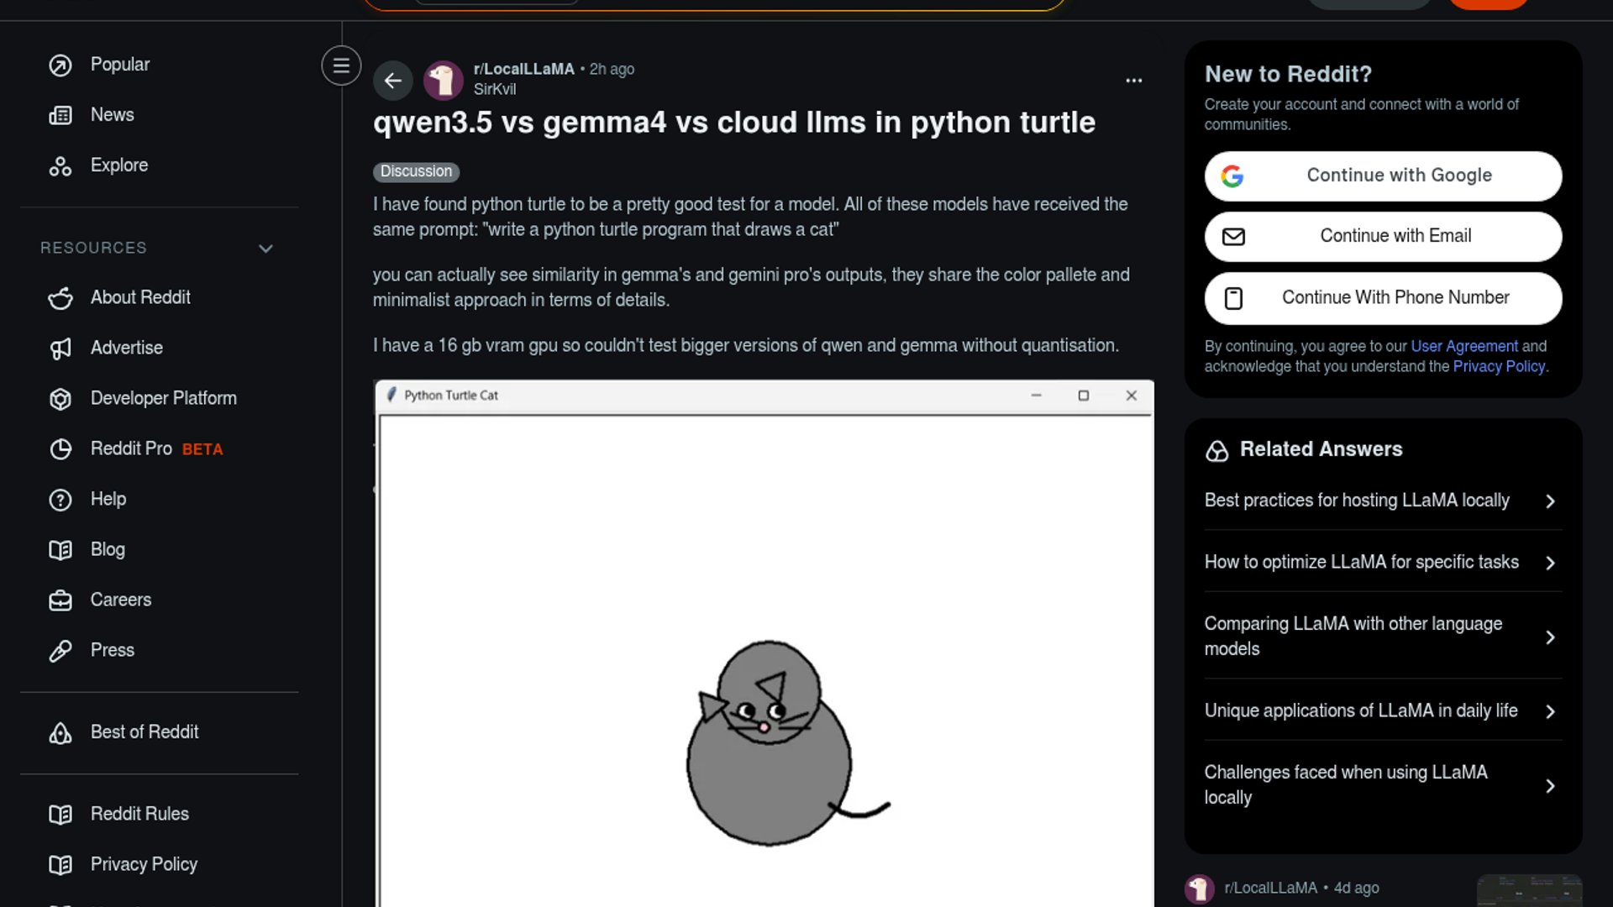
Task: Collapse the RESOURCES section chevron
Action: coord(265,249)
